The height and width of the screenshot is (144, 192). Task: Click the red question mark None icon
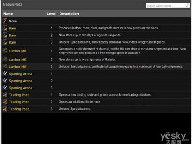(x=5, y=21)
